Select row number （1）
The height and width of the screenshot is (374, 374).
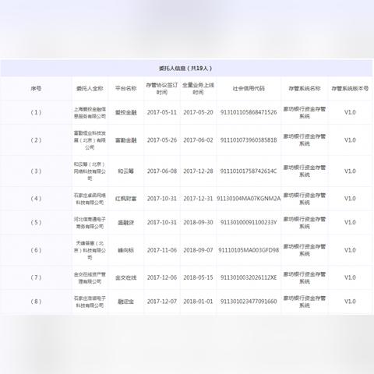pyautogui.click(x=36, y=112)
